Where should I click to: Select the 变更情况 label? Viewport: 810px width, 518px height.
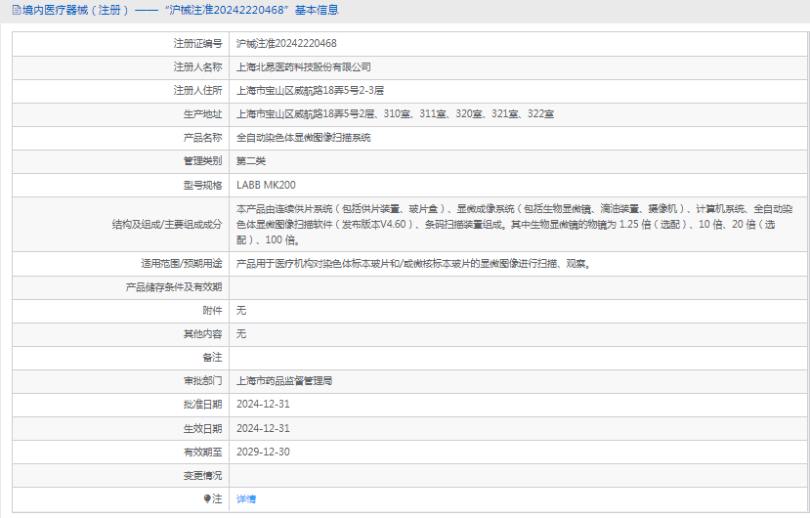[x=202, y=476]
